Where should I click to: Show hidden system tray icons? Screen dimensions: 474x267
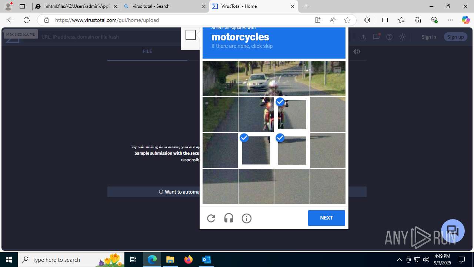[399, 260]
